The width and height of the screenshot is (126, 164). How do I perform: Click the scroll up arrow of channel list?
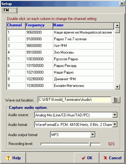click(117, 25)
